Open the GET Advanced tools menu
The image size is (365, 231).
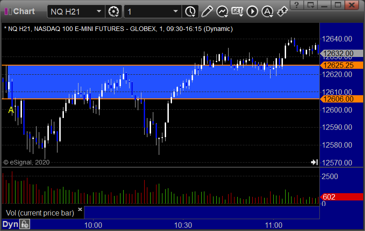point(237,11)
